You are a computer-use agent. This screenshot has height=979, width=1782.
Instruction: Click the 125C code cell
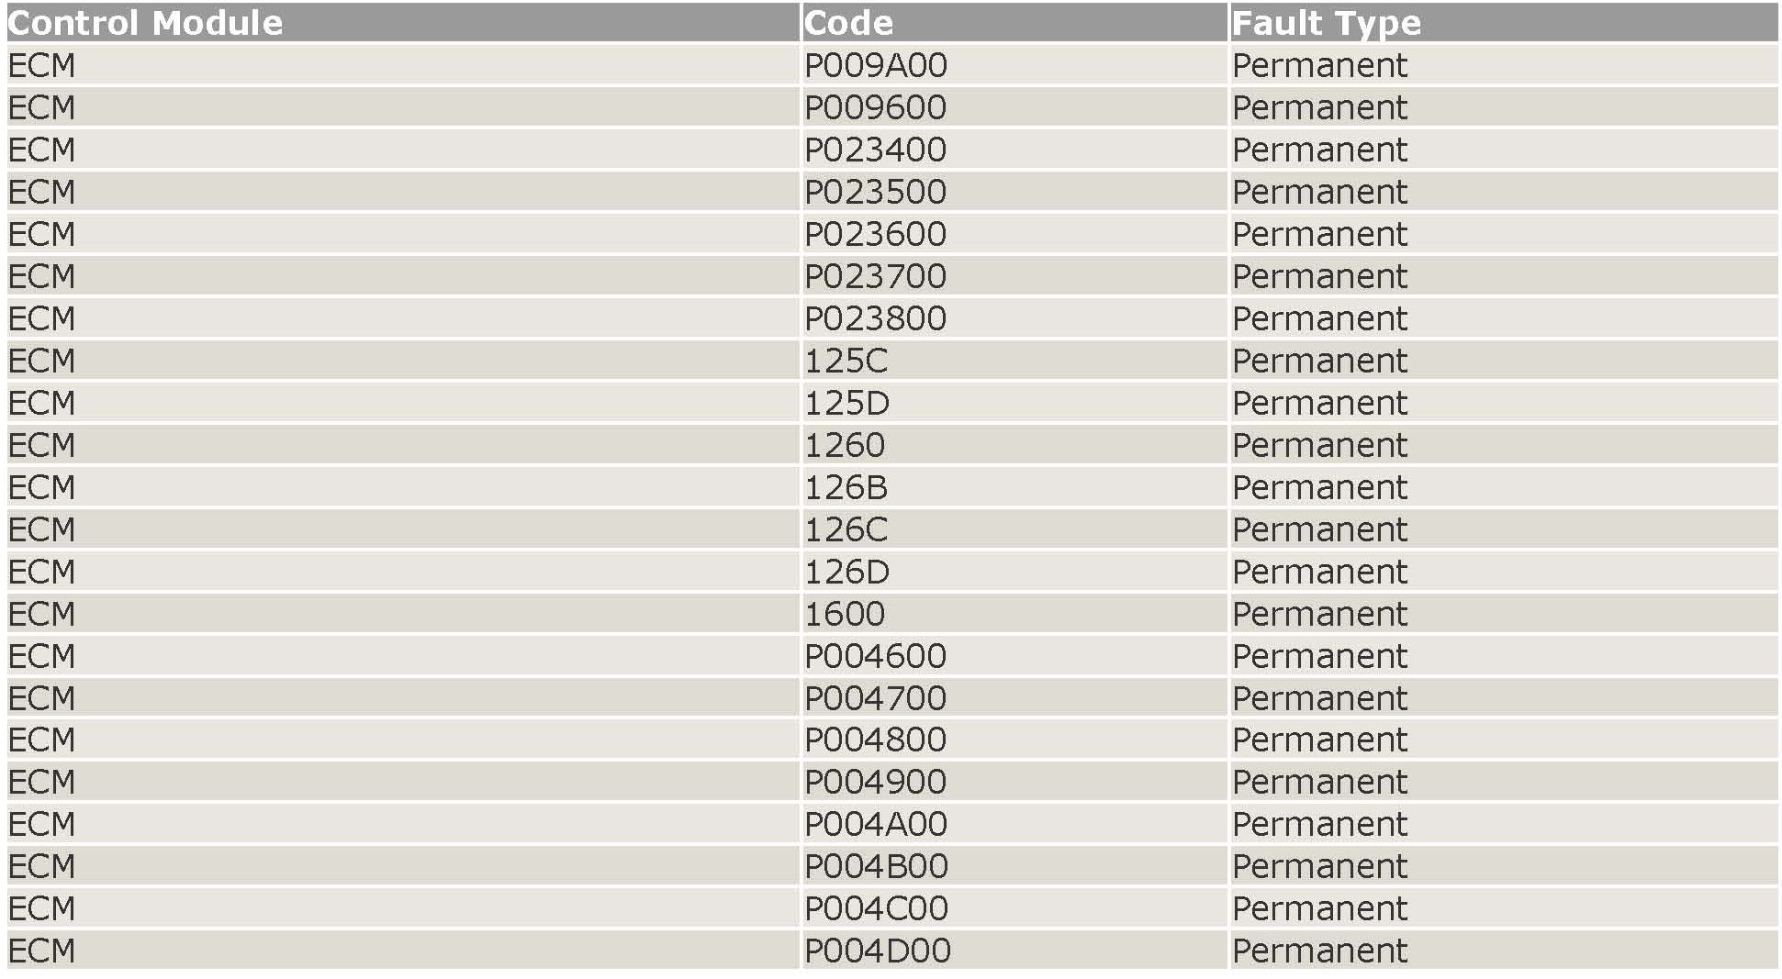coord(846,361)
